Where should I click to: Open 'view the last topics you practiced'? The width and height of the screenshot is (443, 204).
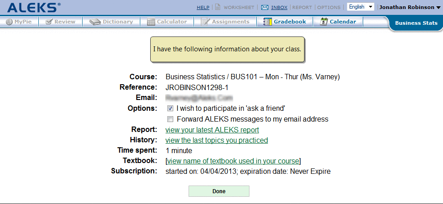click(x=217, y=140)
